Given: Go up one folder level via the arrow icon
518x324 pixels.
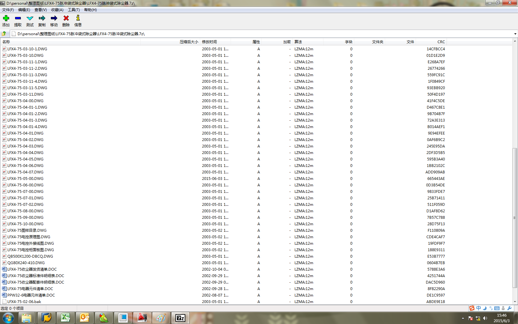Looking at the screenshot, I should (4, 34).
